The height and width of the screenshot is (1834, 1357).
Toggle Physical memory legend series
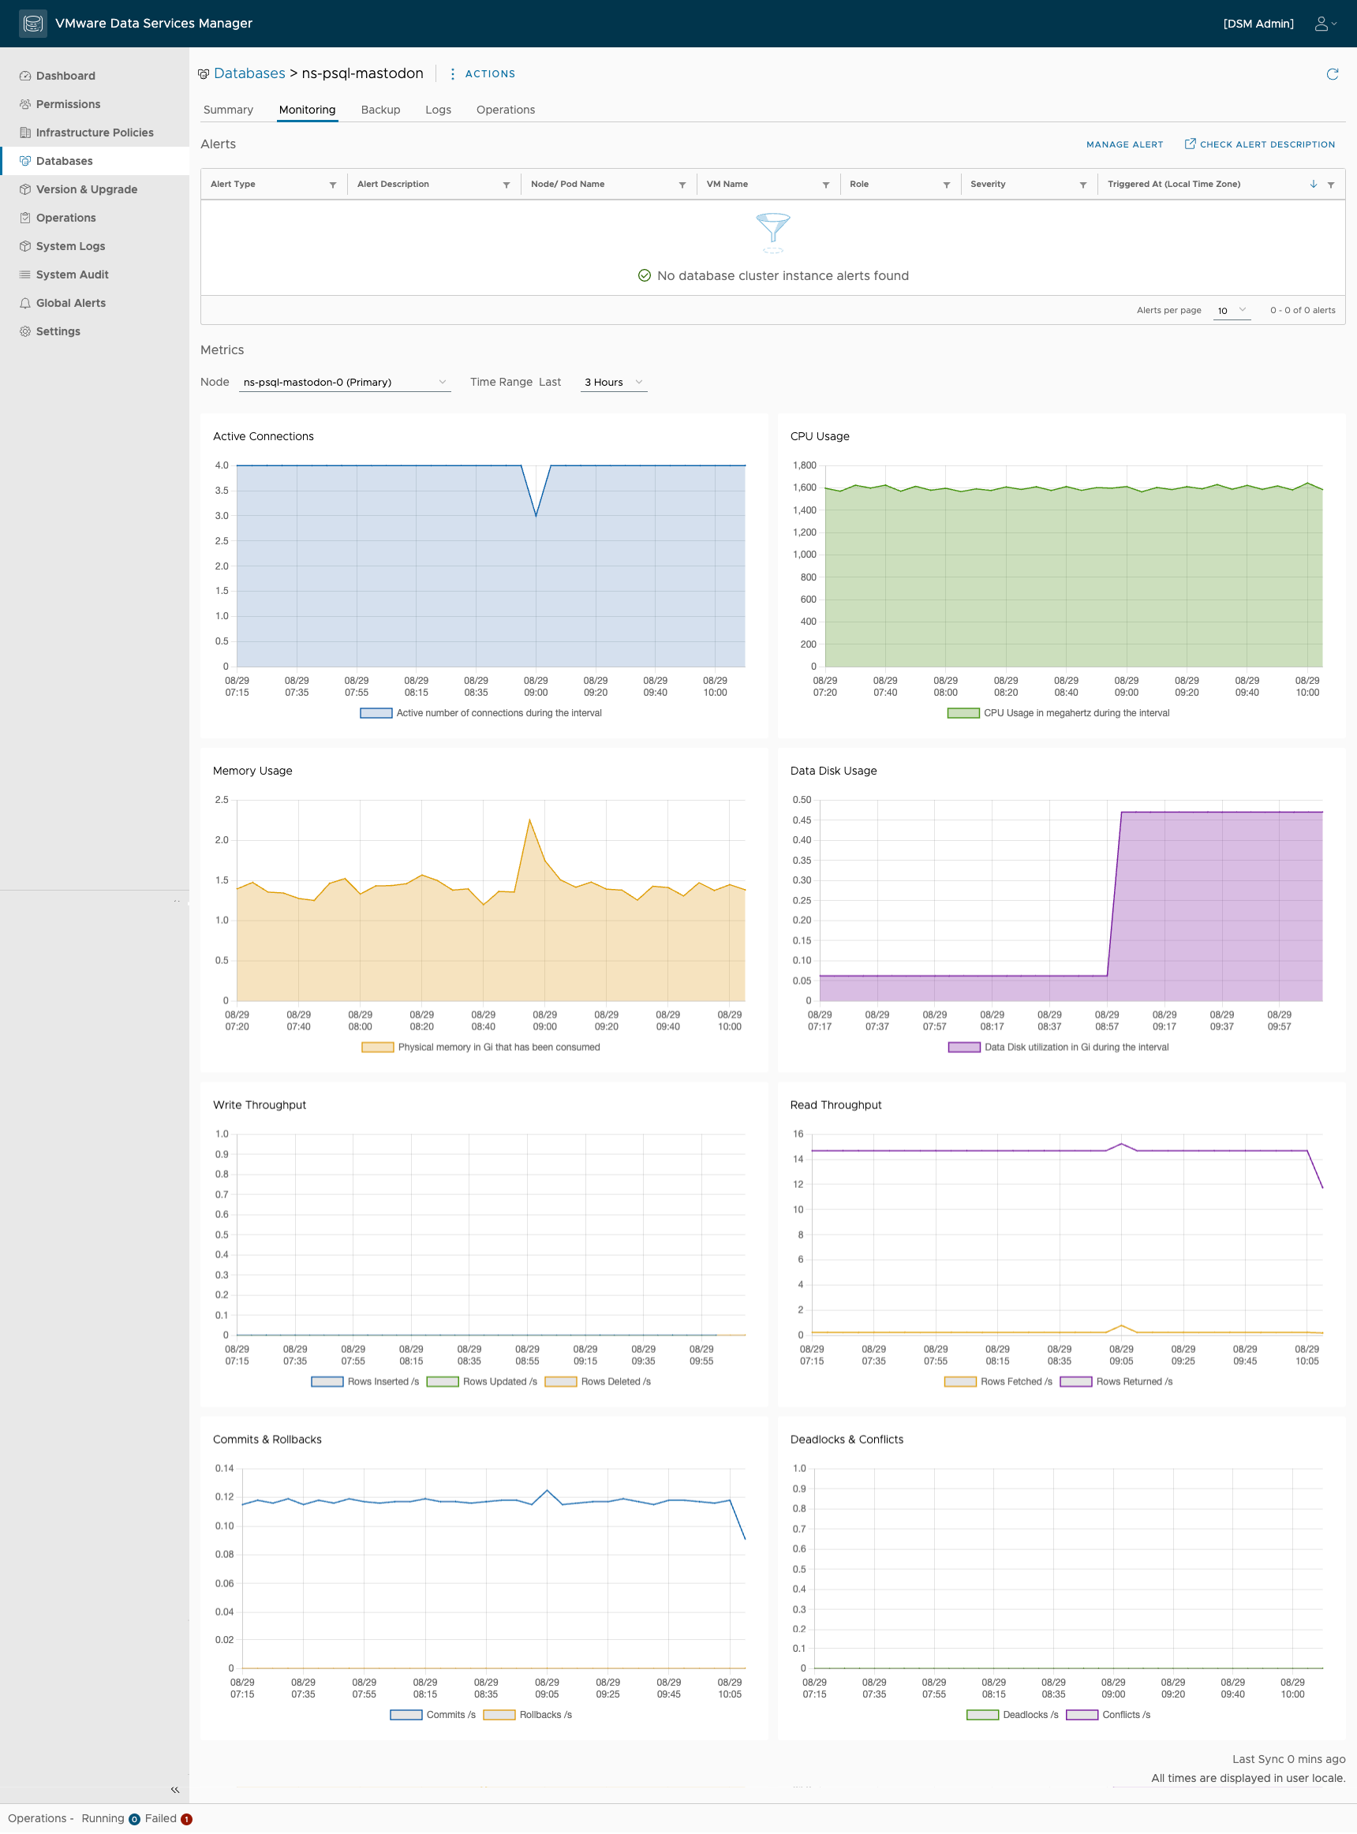(480, 1048)
